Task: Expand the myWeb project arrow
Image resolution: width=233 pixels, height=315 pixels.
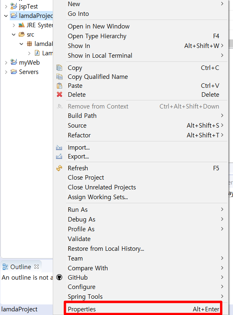Action: pos(6,63)
